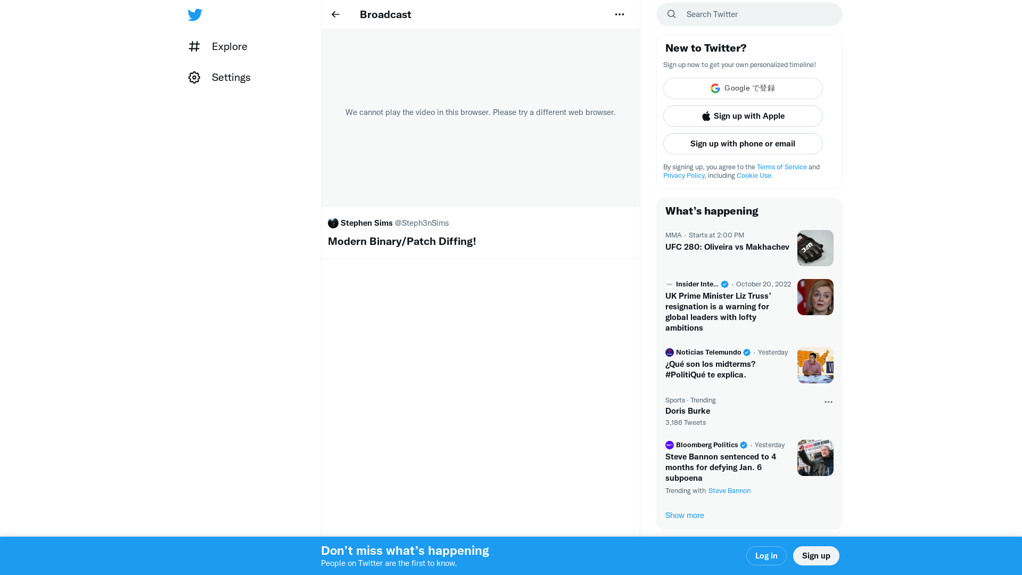Click Stephen Sims profile avatar
The height and width of the screenshot is (575, 1022).
pos(333,223)
